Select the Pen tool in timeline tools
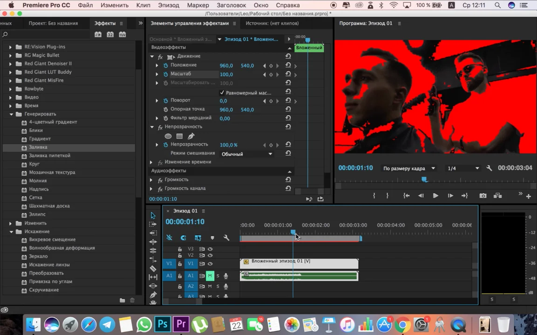The image size is (537, 335). (x=153, y=295)
